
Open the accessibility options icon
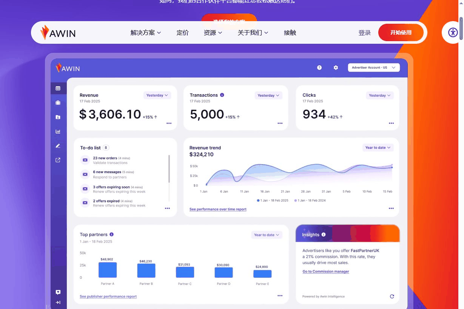(453, 32)
